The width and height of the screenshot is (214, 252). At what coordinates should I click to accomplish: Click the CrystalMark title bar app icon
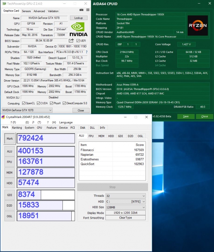coord(3,117)
